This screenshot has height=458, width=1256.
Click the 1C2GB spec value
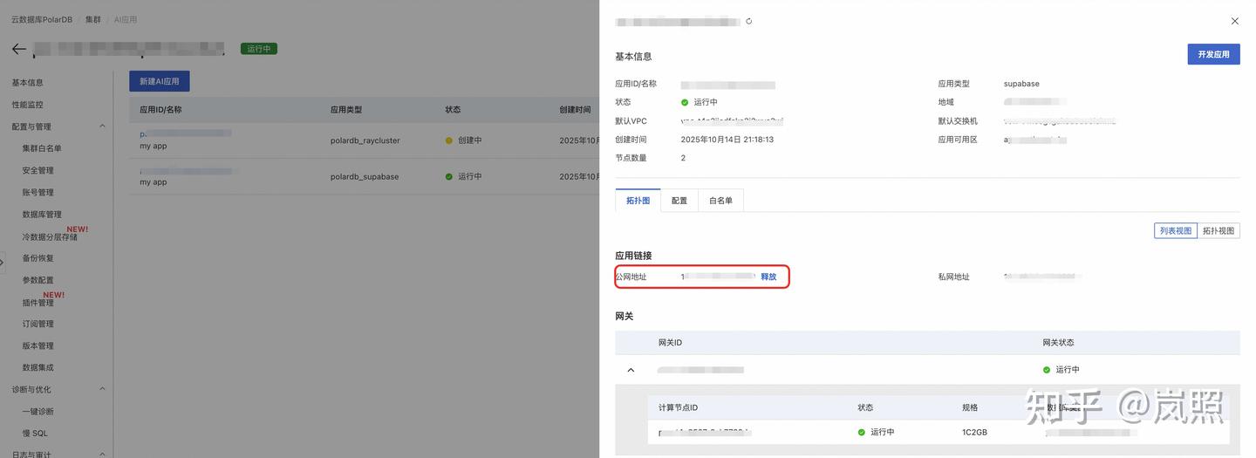click(974, 432)
